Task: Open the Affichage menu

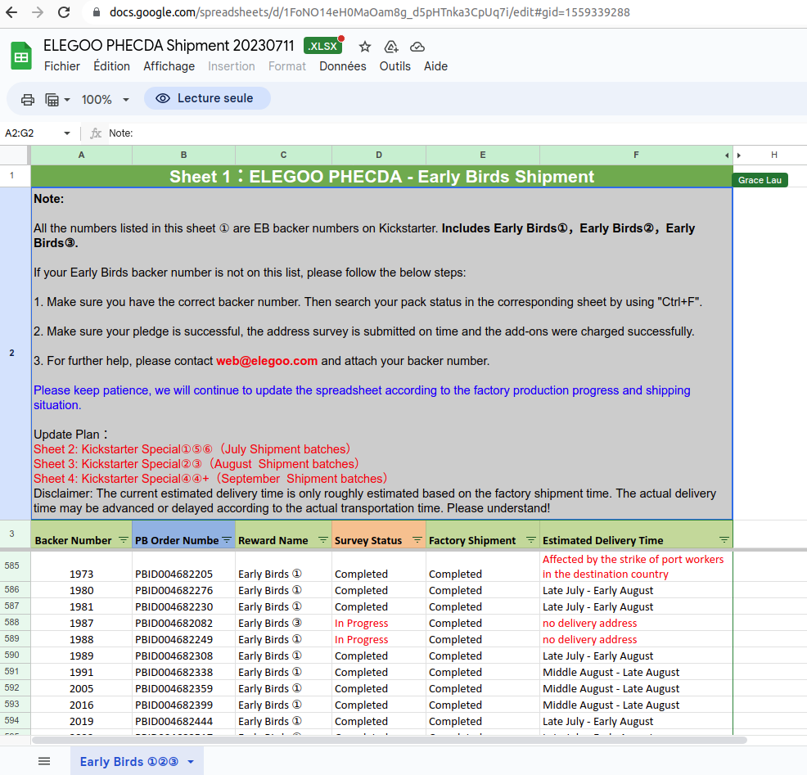Action: tap(169, 66)
